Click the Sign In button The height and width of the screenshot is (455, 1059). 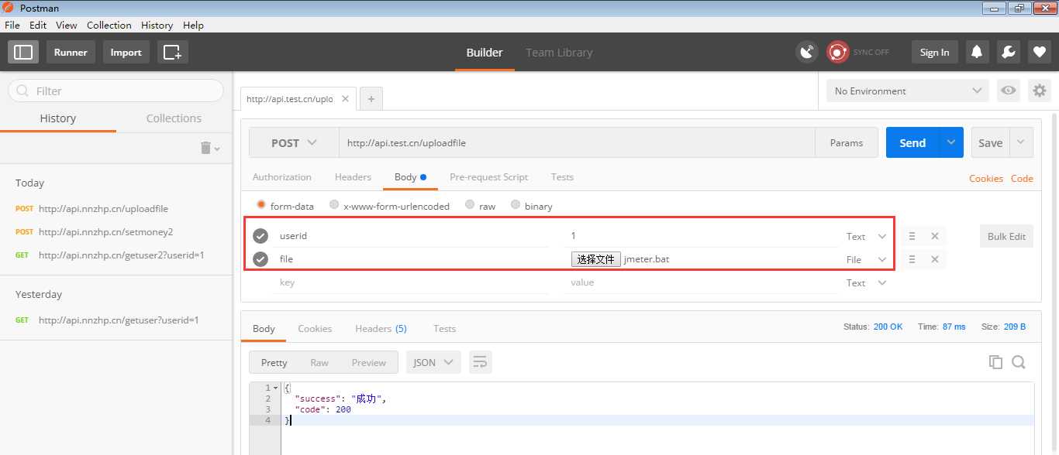click(934, 52)
